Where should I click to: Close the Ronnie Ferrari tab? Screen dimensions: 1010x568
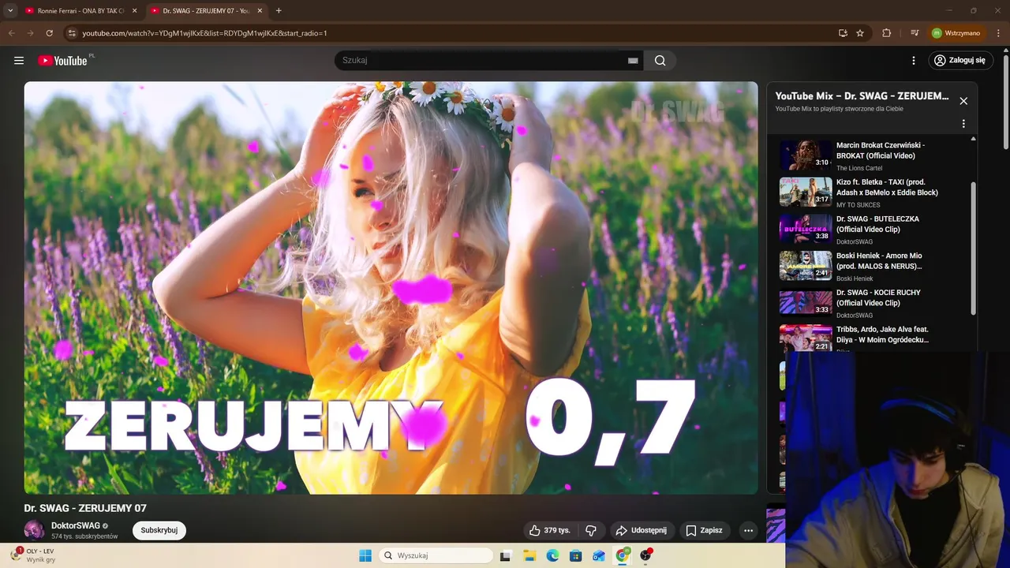[134, 11]
